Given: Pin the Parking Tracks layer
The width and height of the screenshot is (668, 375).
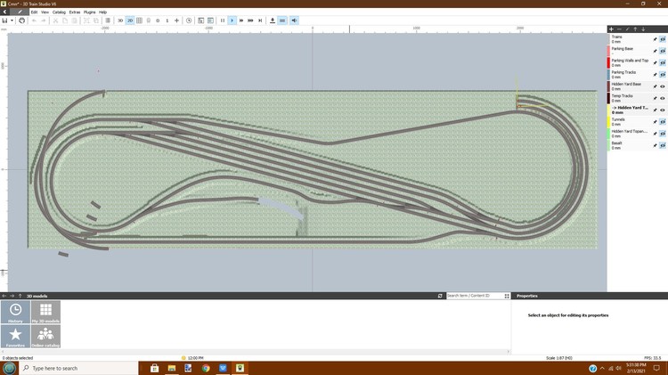Looking at the screenshot, I should (x=655, y=74).
